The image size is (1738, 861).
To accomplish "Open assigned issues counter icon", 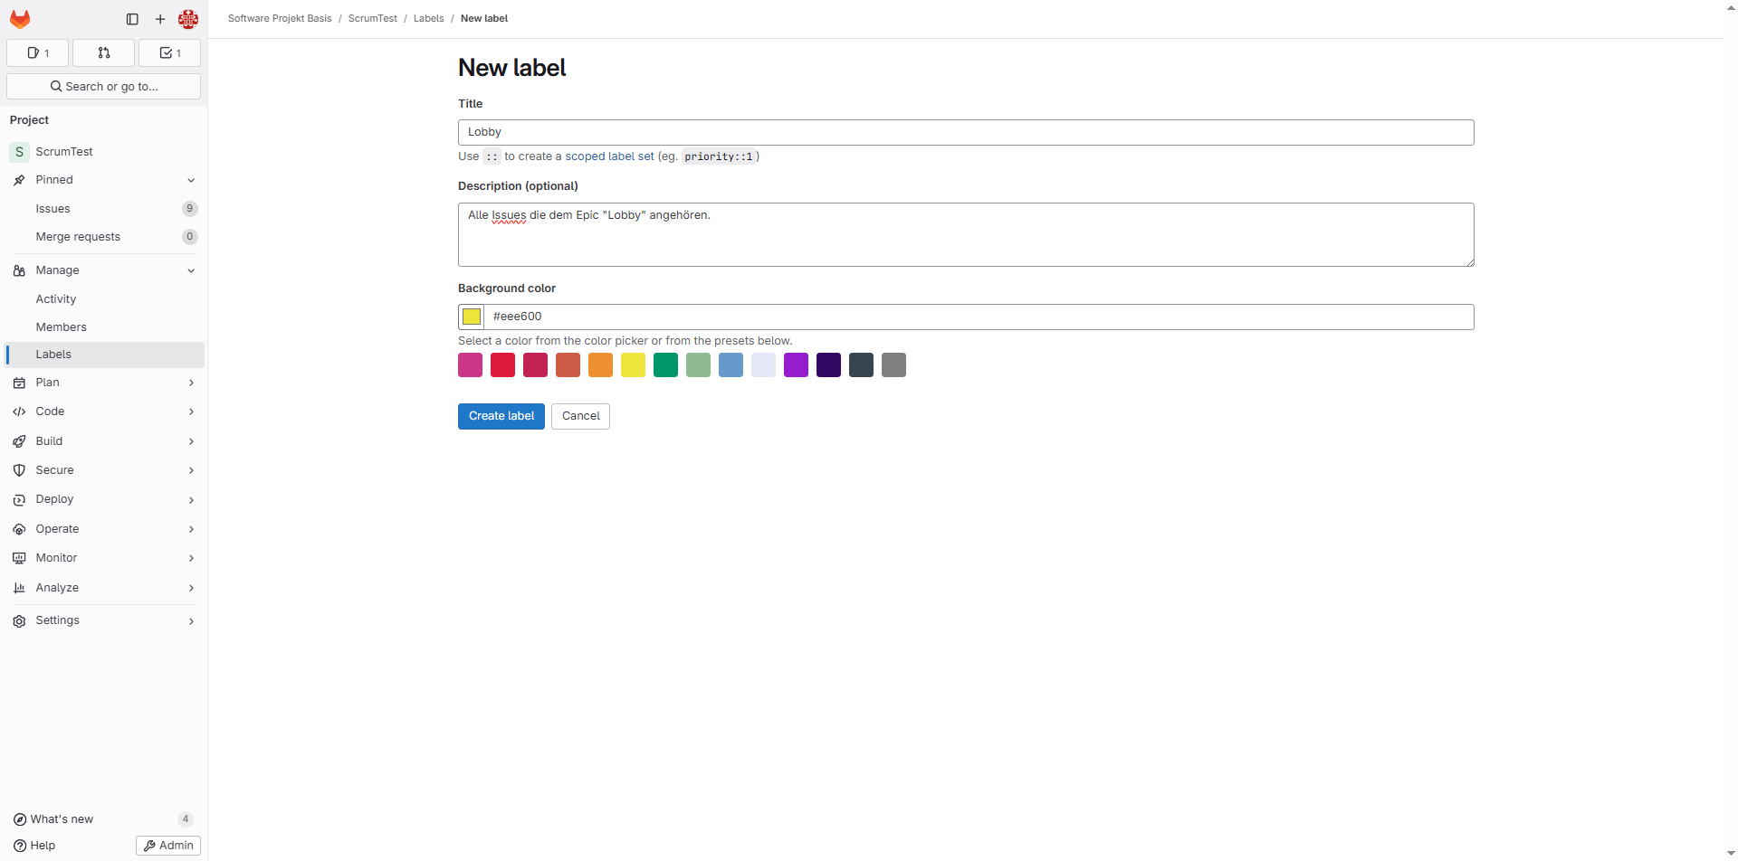I will 38,53.
